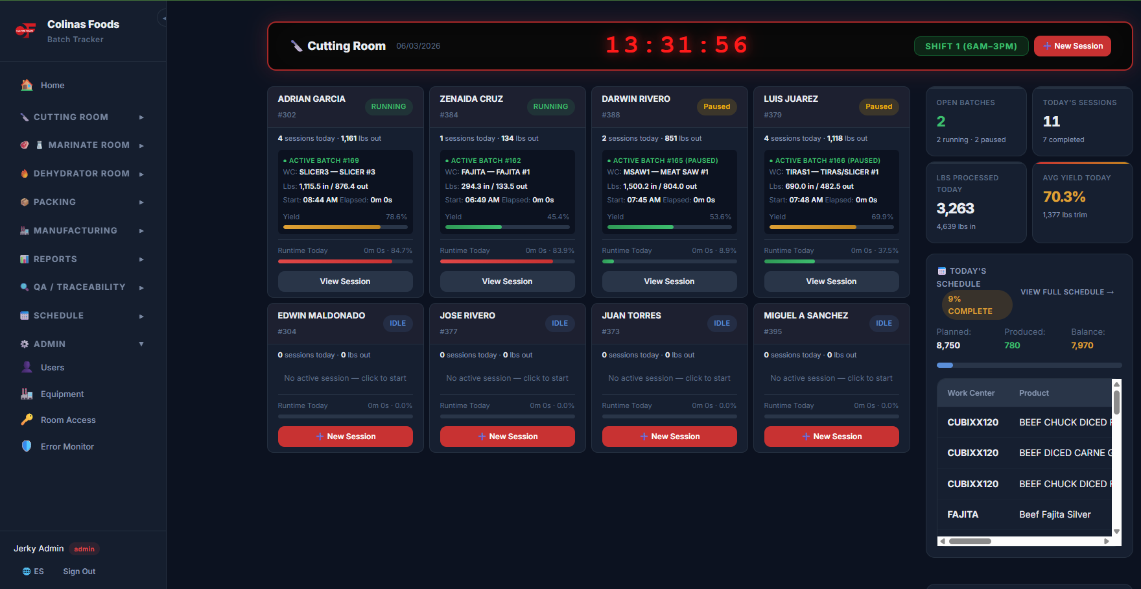Viewport: 1141px width, 589px height.
Task: Open View Full Schedule link
Action: pyautogui.click(x=1067, y=293)
